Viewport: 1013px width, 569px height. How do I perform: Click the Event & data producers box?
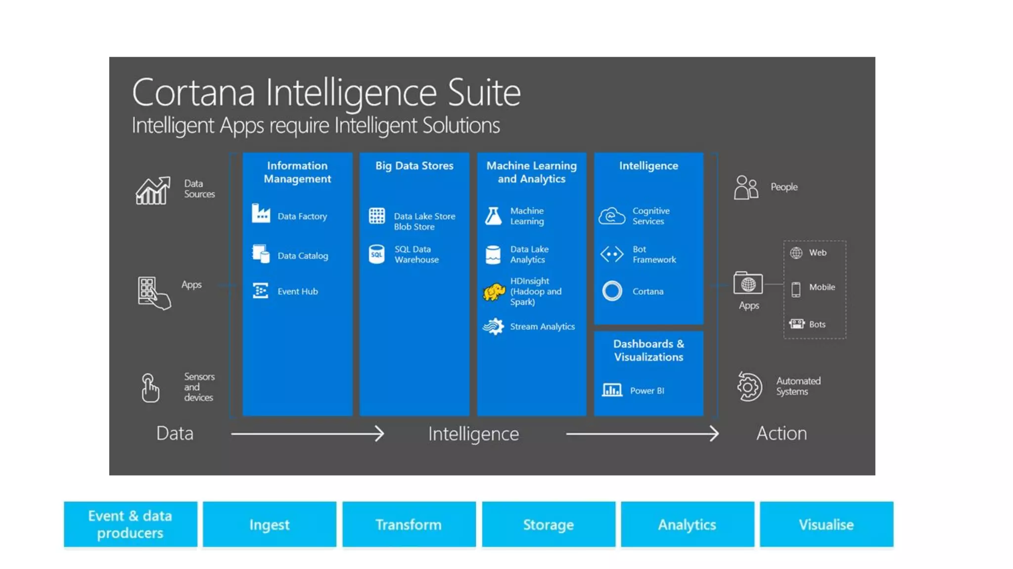[x=130, y=525]
